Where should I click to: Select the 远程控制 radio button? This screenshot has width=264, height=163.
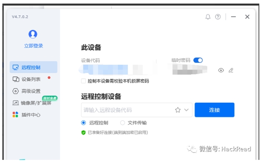83,123
